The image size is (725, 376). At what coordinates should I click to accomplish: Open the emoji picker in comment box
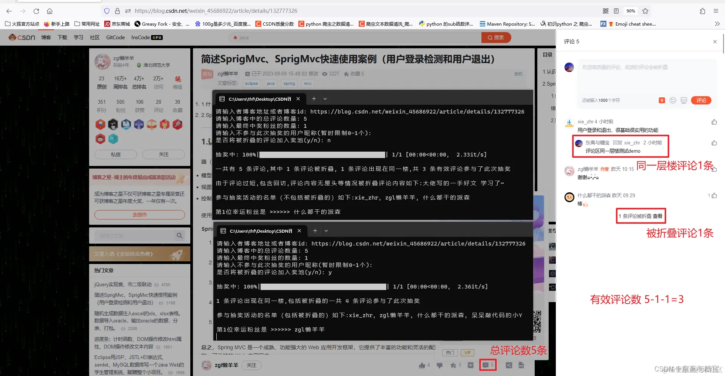pyautogui.click(x=673, y=100)
